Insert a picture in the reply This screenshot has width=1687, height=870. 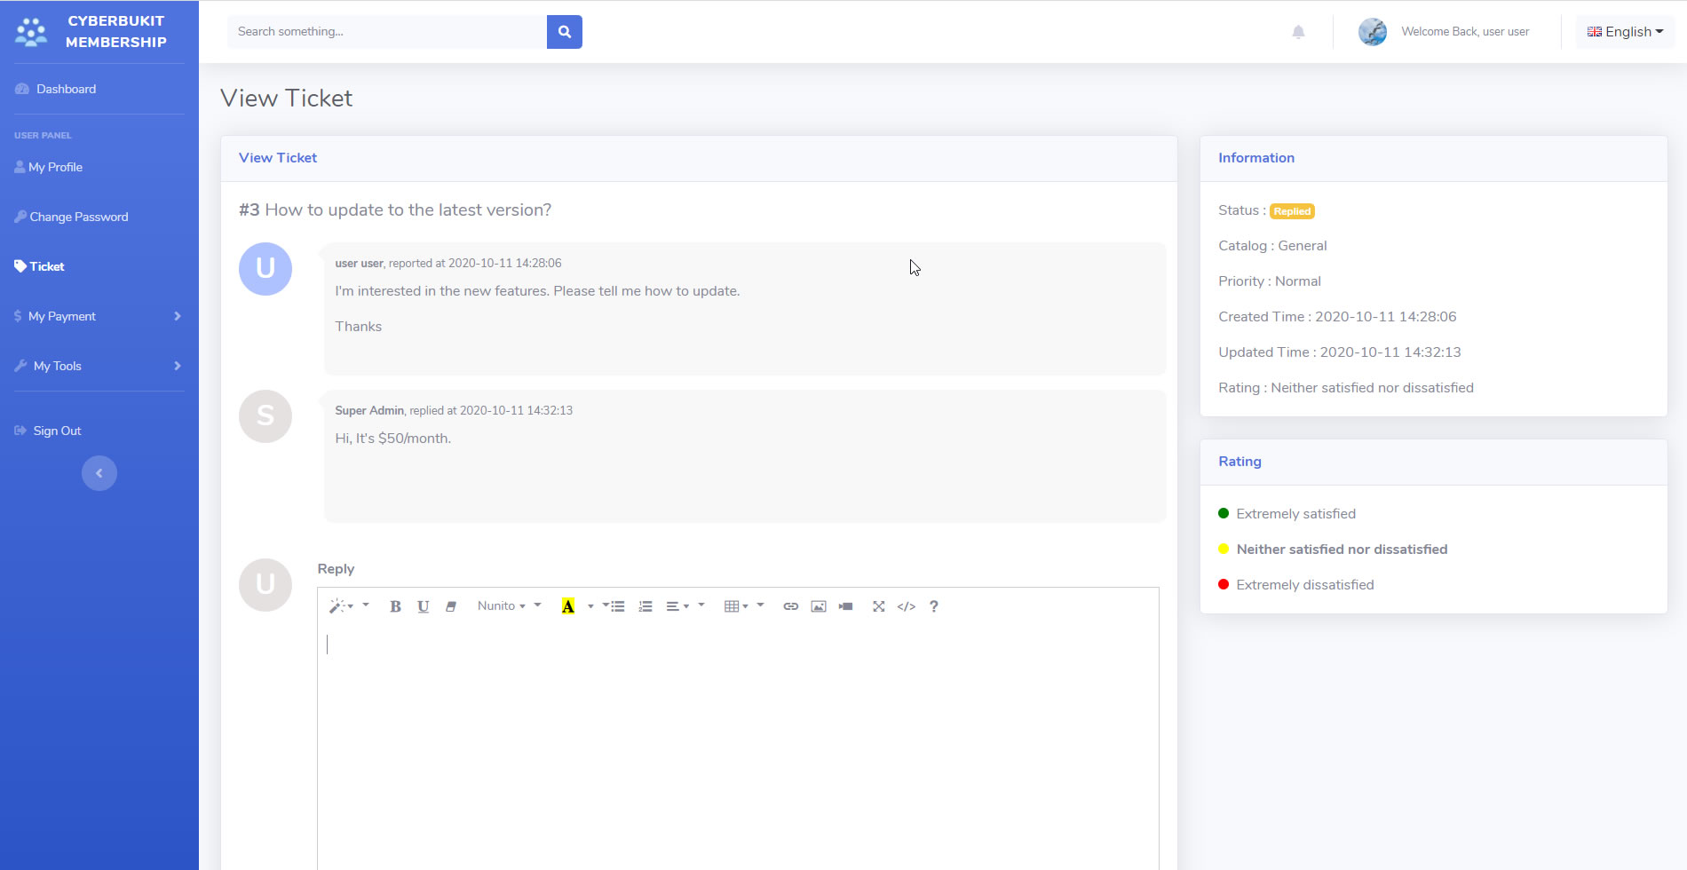(x=819, y=606)
